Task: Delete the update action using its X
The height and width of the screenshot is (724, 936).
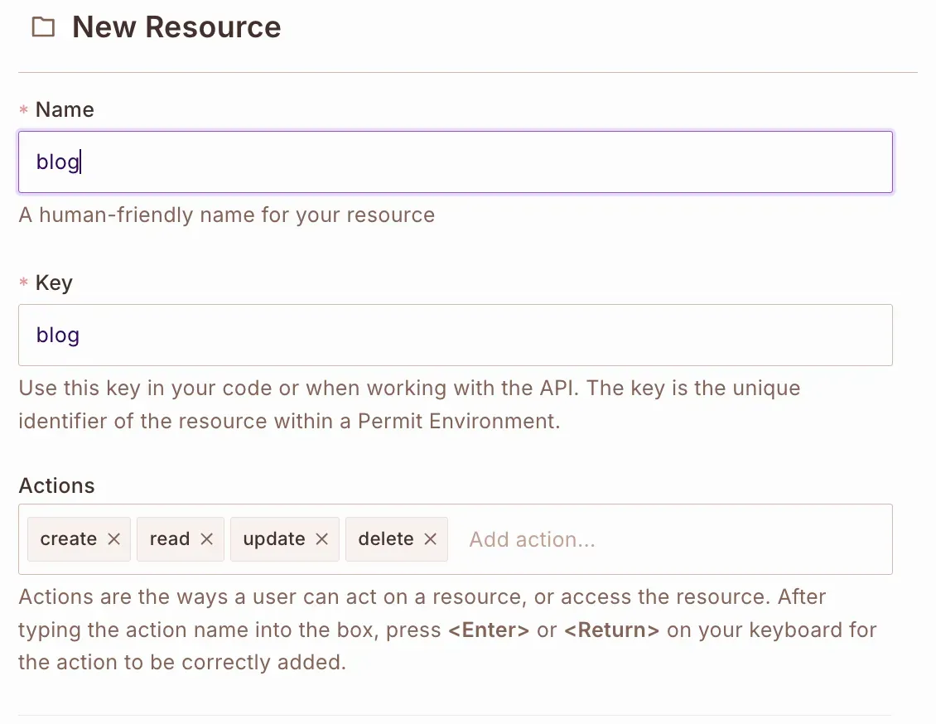Action: pos(322,539)
